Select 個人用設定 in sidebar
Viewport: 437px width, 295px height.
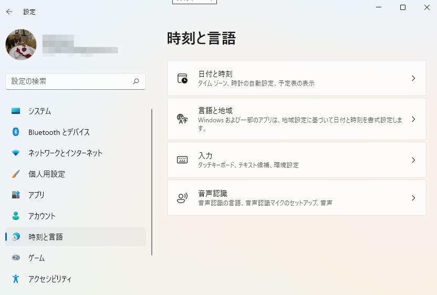[76, 174]
